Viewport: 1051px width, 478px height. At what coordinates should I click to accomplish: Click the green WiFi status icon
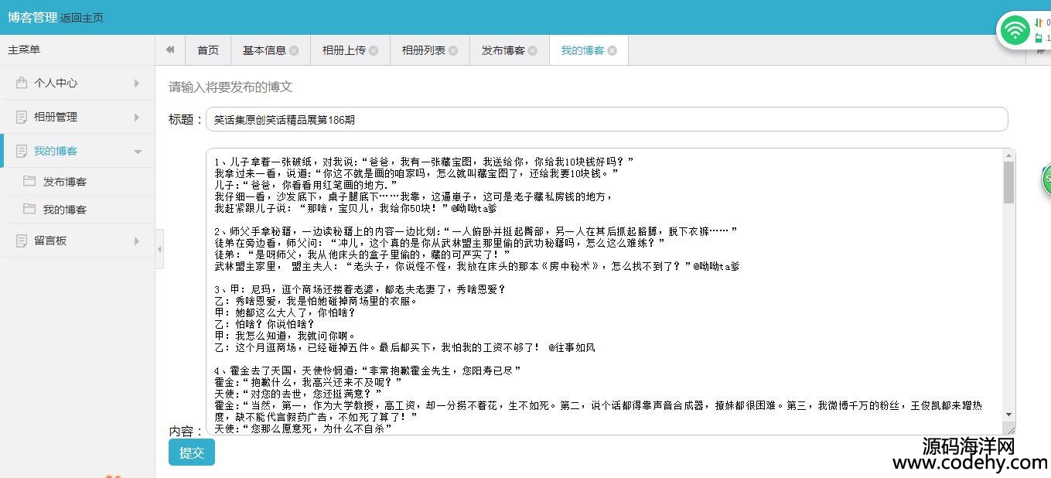pos(1015,31)
